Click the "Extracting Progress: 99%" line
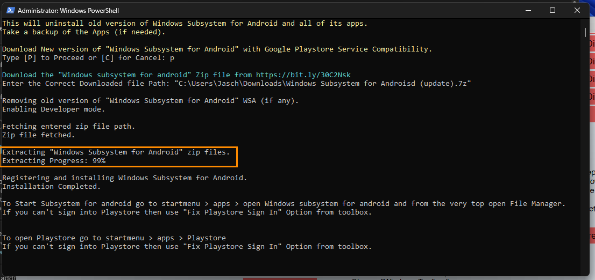 pos(54,161)
